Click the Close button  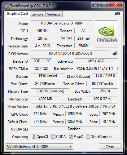tap(110, 147)
